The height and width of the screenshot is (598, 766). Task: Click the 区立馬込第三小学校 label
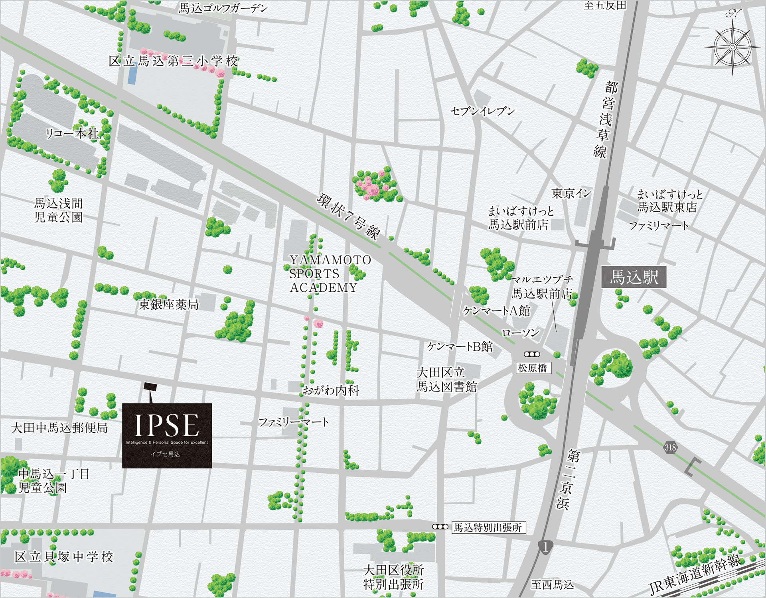click(173, 61)
